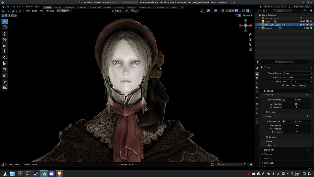Toggle camera view icon in viewport
This screenshot has width=314, height=177.
[250, 44]
